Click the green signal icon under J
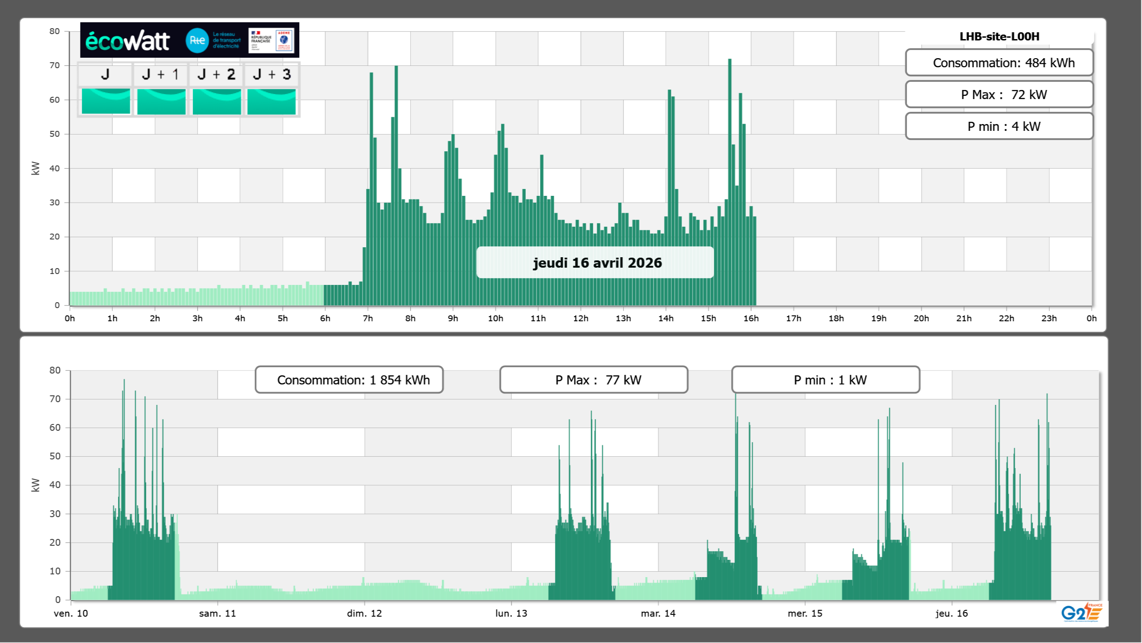Screen dimensions: 1142x643 click(x=106, y=101)
